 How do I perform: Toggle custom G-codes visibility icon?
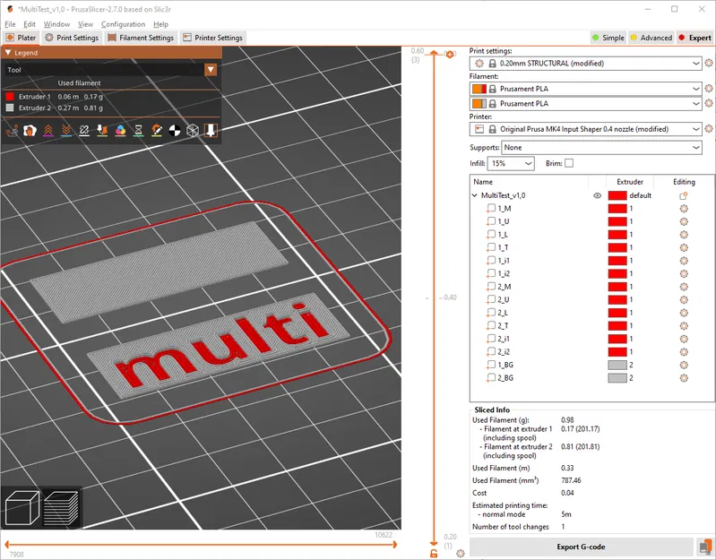157,131
